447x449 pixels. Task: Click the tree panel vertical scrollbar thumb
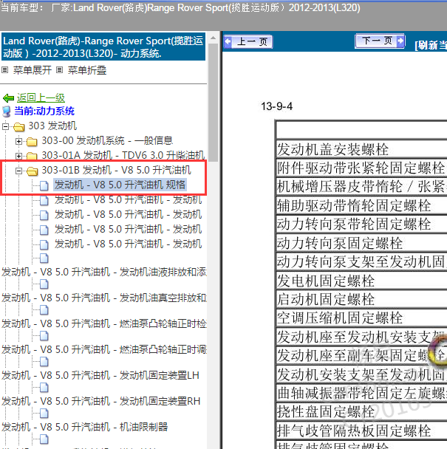coord(214,102)
